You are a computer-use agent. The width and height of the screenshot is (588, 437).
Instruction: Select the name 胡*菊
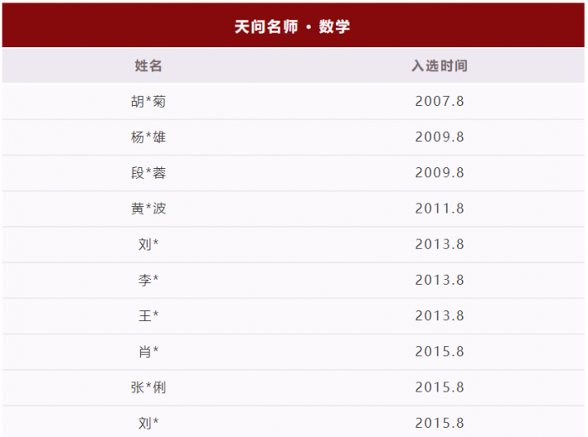tap(149, 102)
